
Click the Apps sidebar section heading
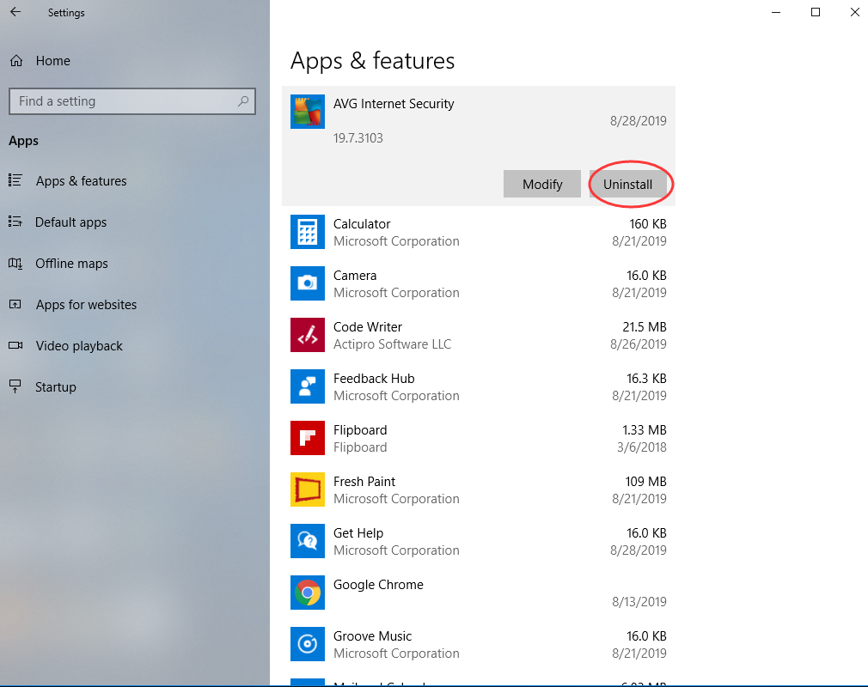point(24,141)
